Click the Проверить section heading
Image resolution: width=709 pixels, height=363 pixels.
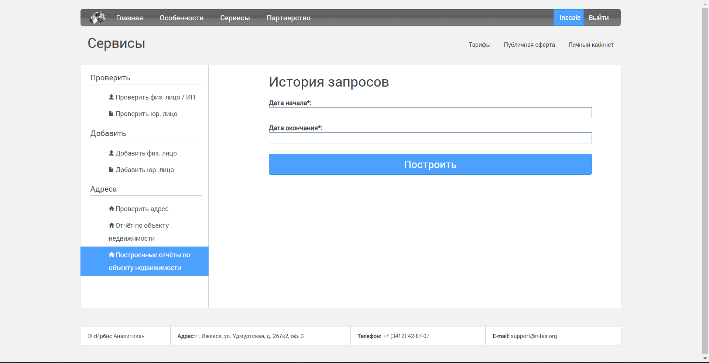point(110,78)
